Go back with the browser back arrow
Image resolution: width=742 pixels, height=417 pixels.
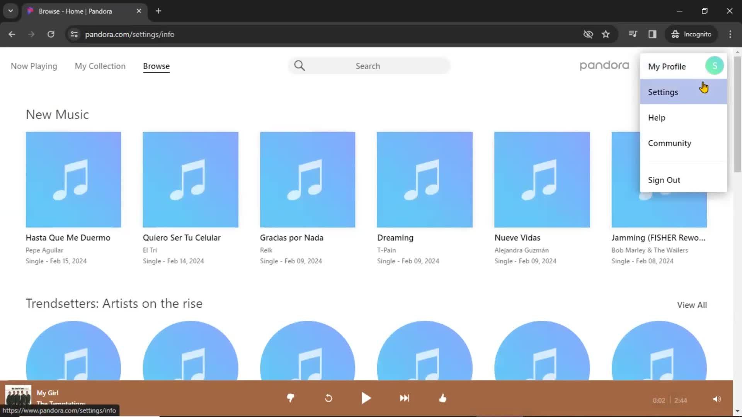(x=12, y=34)
